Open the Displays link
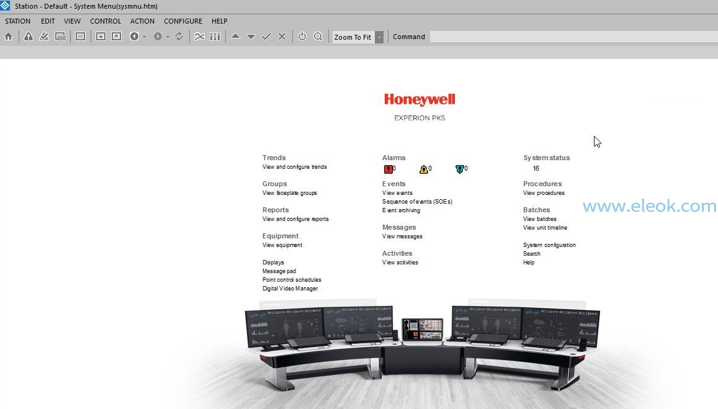This screenshot has width=718, height=409. pos(273,263)
